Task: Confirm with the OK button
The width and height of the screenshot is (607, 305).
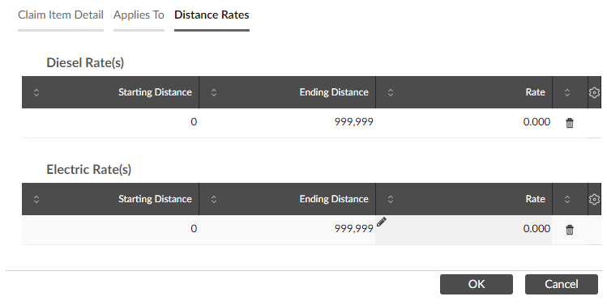Action: point(477,284)
